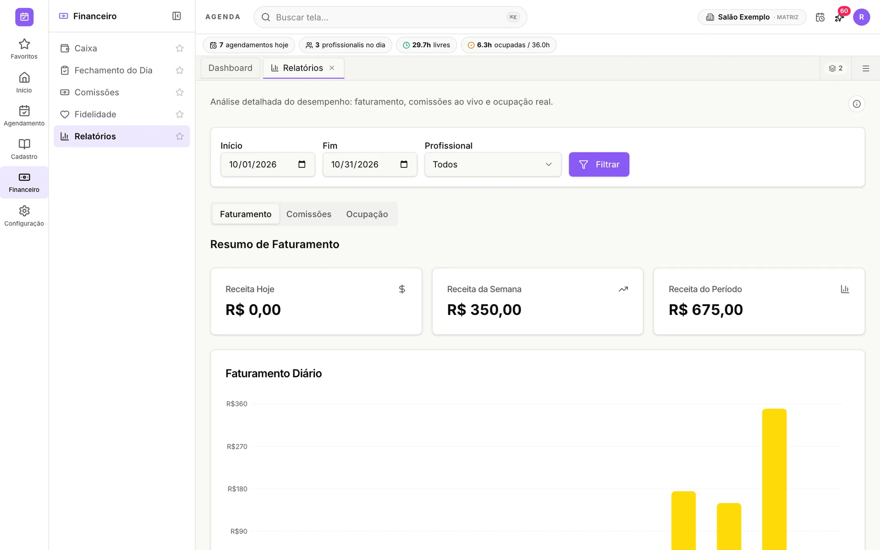Click trend icon on Receita da Semana
This screenshot has height=550, width=880.
623,289
